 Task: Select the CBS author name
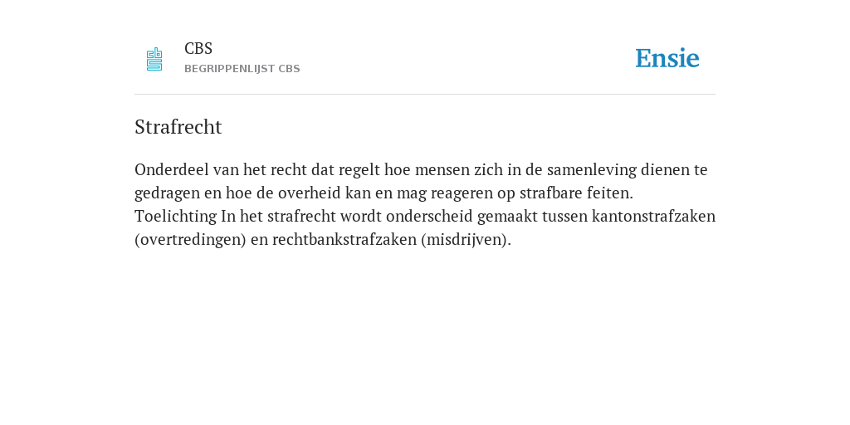coord(198,49)
